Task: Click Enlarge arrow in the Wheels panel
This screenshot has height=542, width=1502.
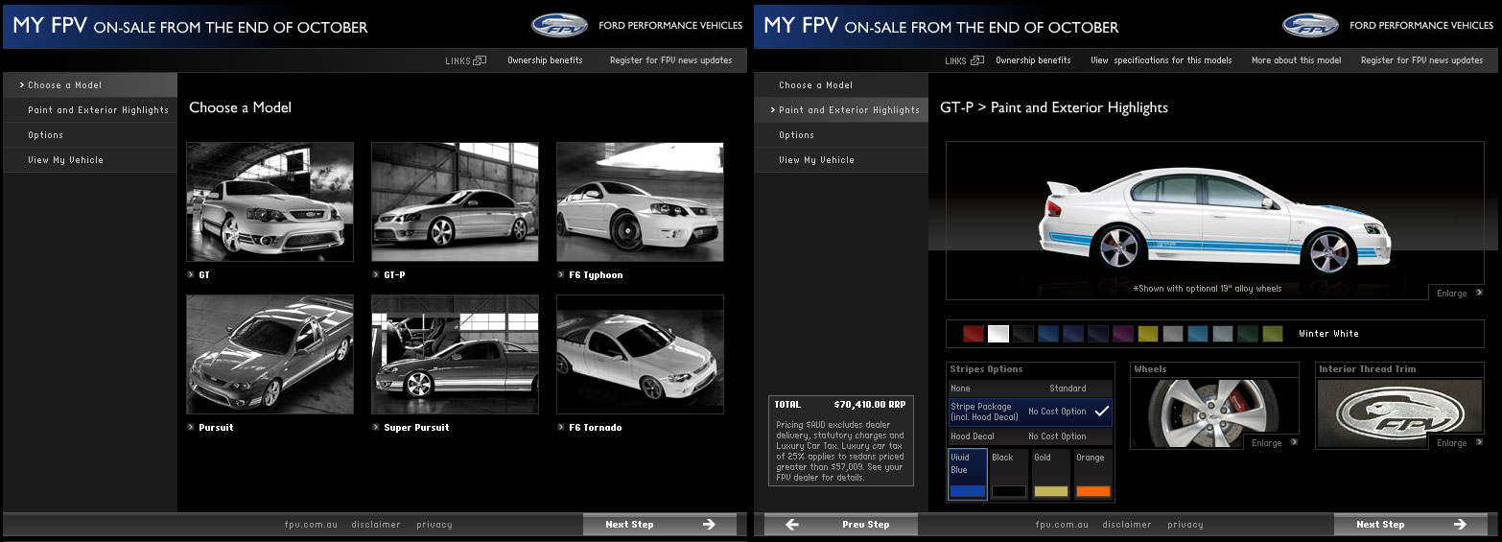Action: tap(1294, 442)
